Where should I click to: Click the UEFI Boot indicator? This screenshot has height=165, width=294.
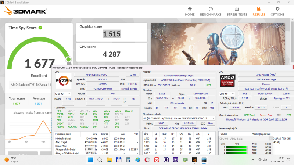coord(250,115)
